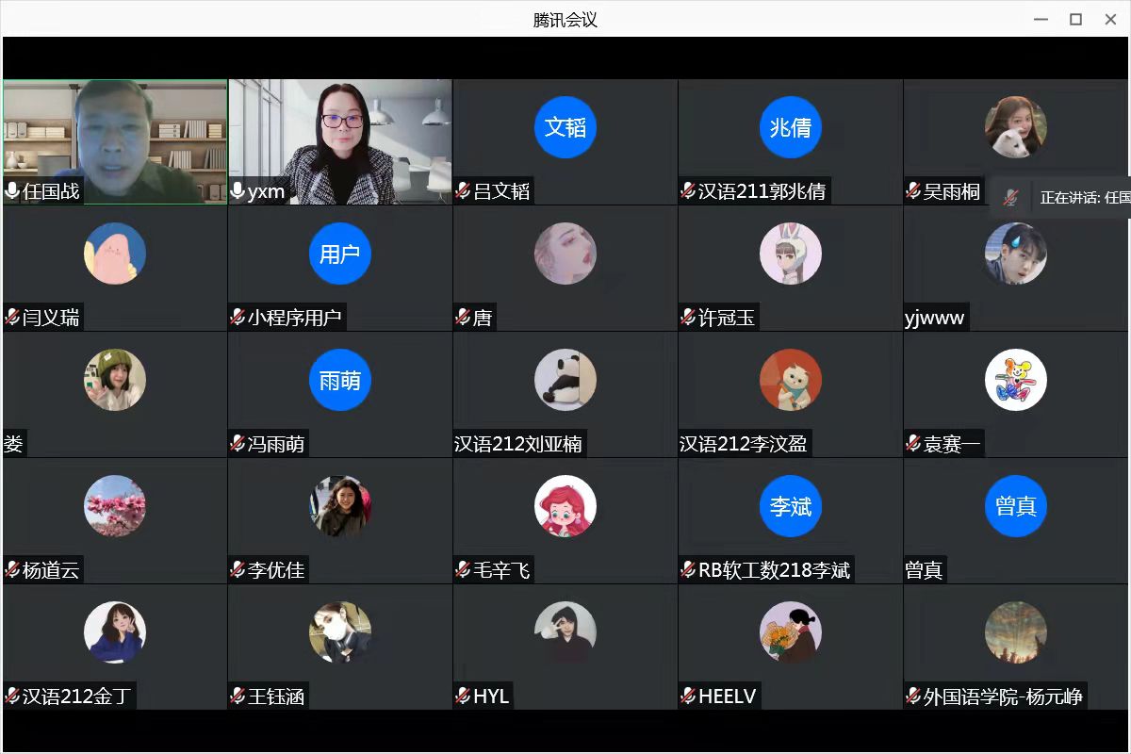Click the blue 文韬 avatar circle
Screen dimensions: 1131x754
point(565,127)
